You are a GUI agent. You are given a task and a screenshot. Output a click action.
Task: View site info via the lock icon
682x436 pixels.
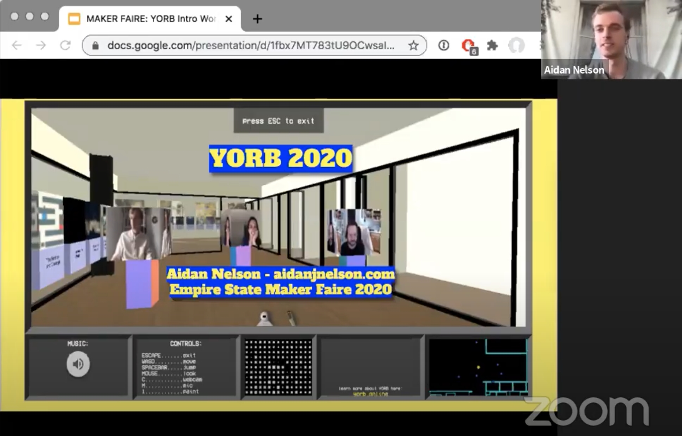point(95,46)
